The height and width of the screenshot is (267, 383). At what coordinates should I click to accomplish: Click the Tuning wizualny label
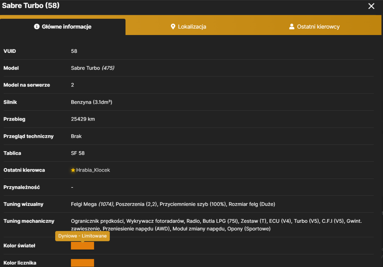click(x=23, y=204)
